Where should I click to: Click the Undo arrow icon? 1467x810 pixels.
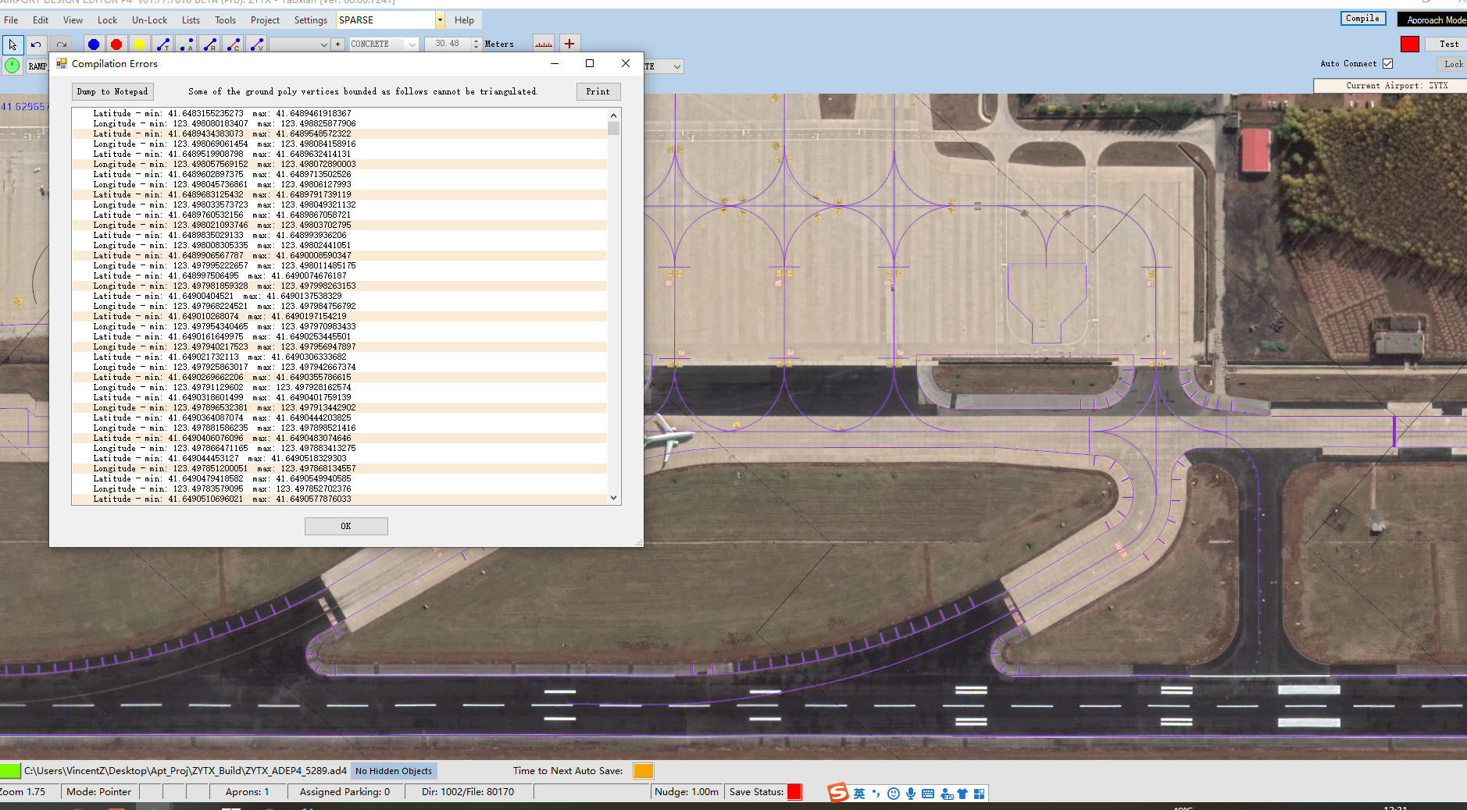pyautogui.click(x=36, y=44)
